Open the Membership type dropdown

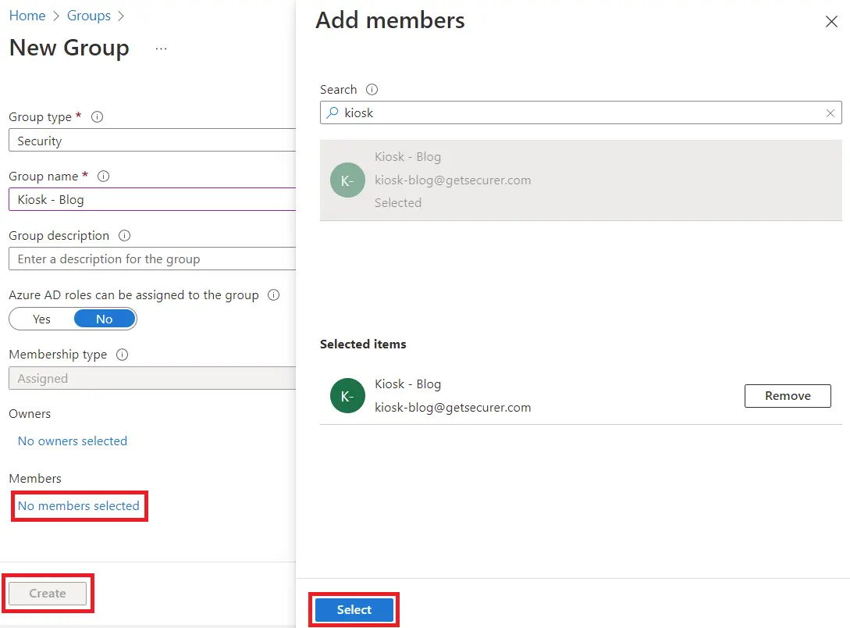click(152, 378)
